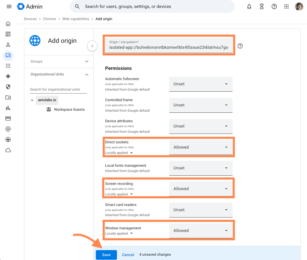Open the Home section in the sidebar
This screenshot has width=307, height=260.
point(8,23)
